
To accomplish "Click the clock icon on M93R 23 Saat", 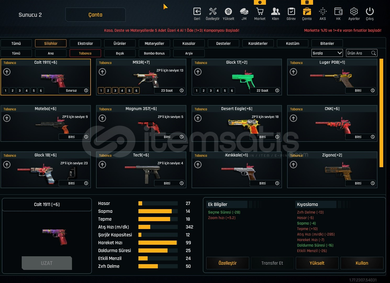I will [x=181, y=90].
